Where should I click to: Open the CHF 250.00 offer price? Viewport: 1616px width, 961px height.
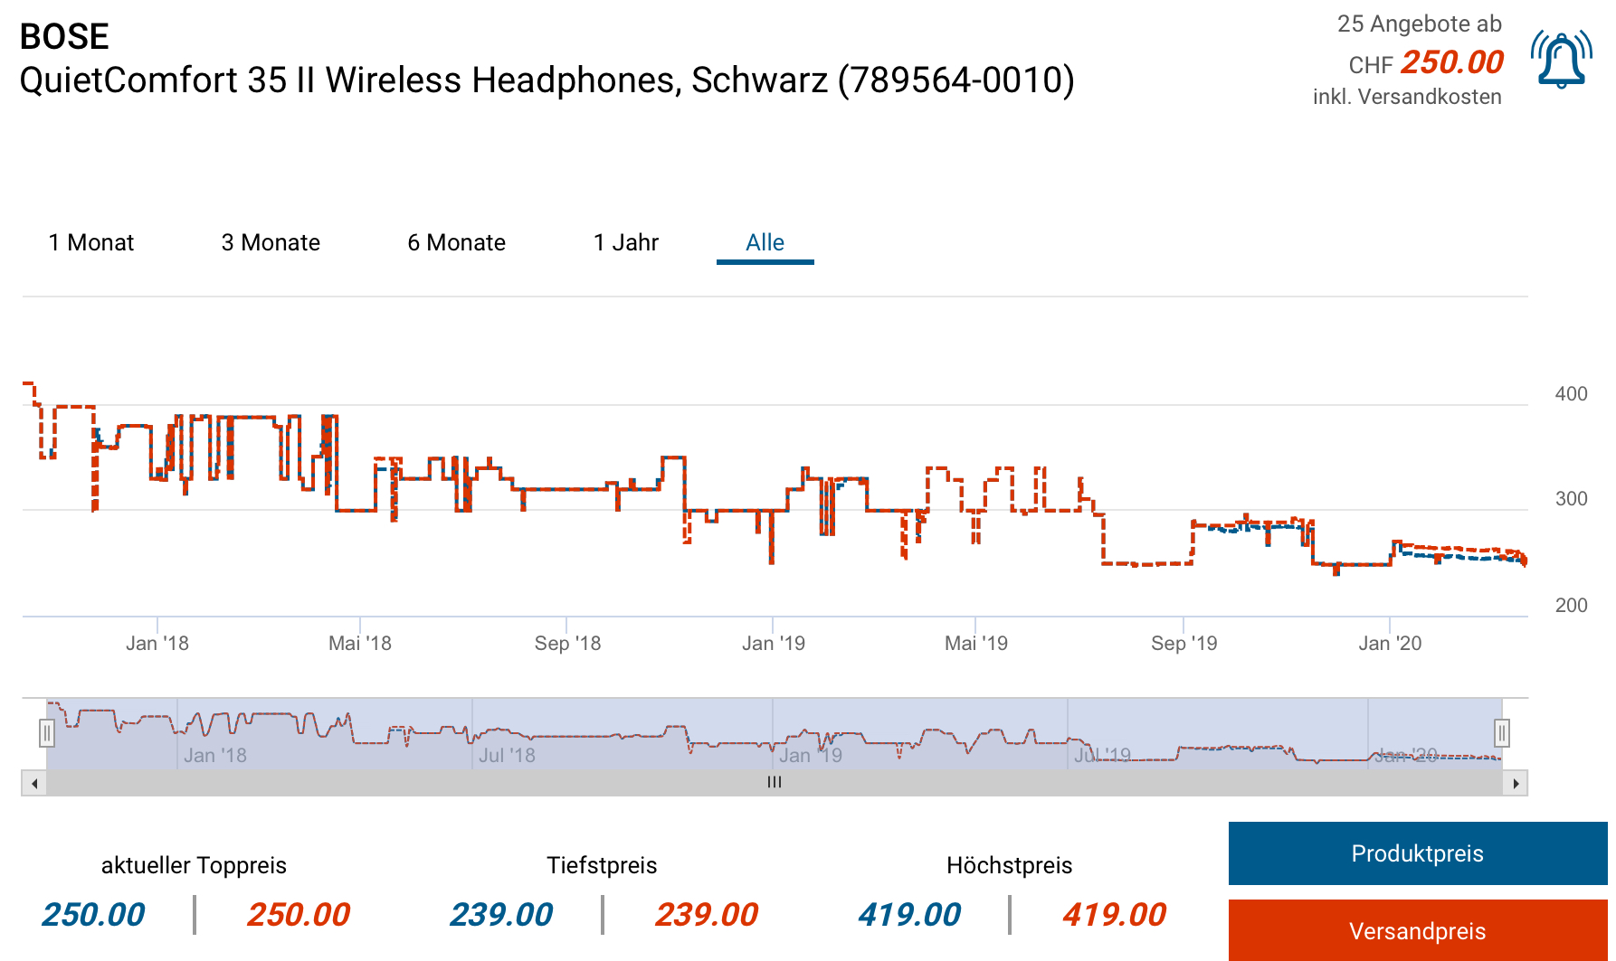(x=1451, y=62)
